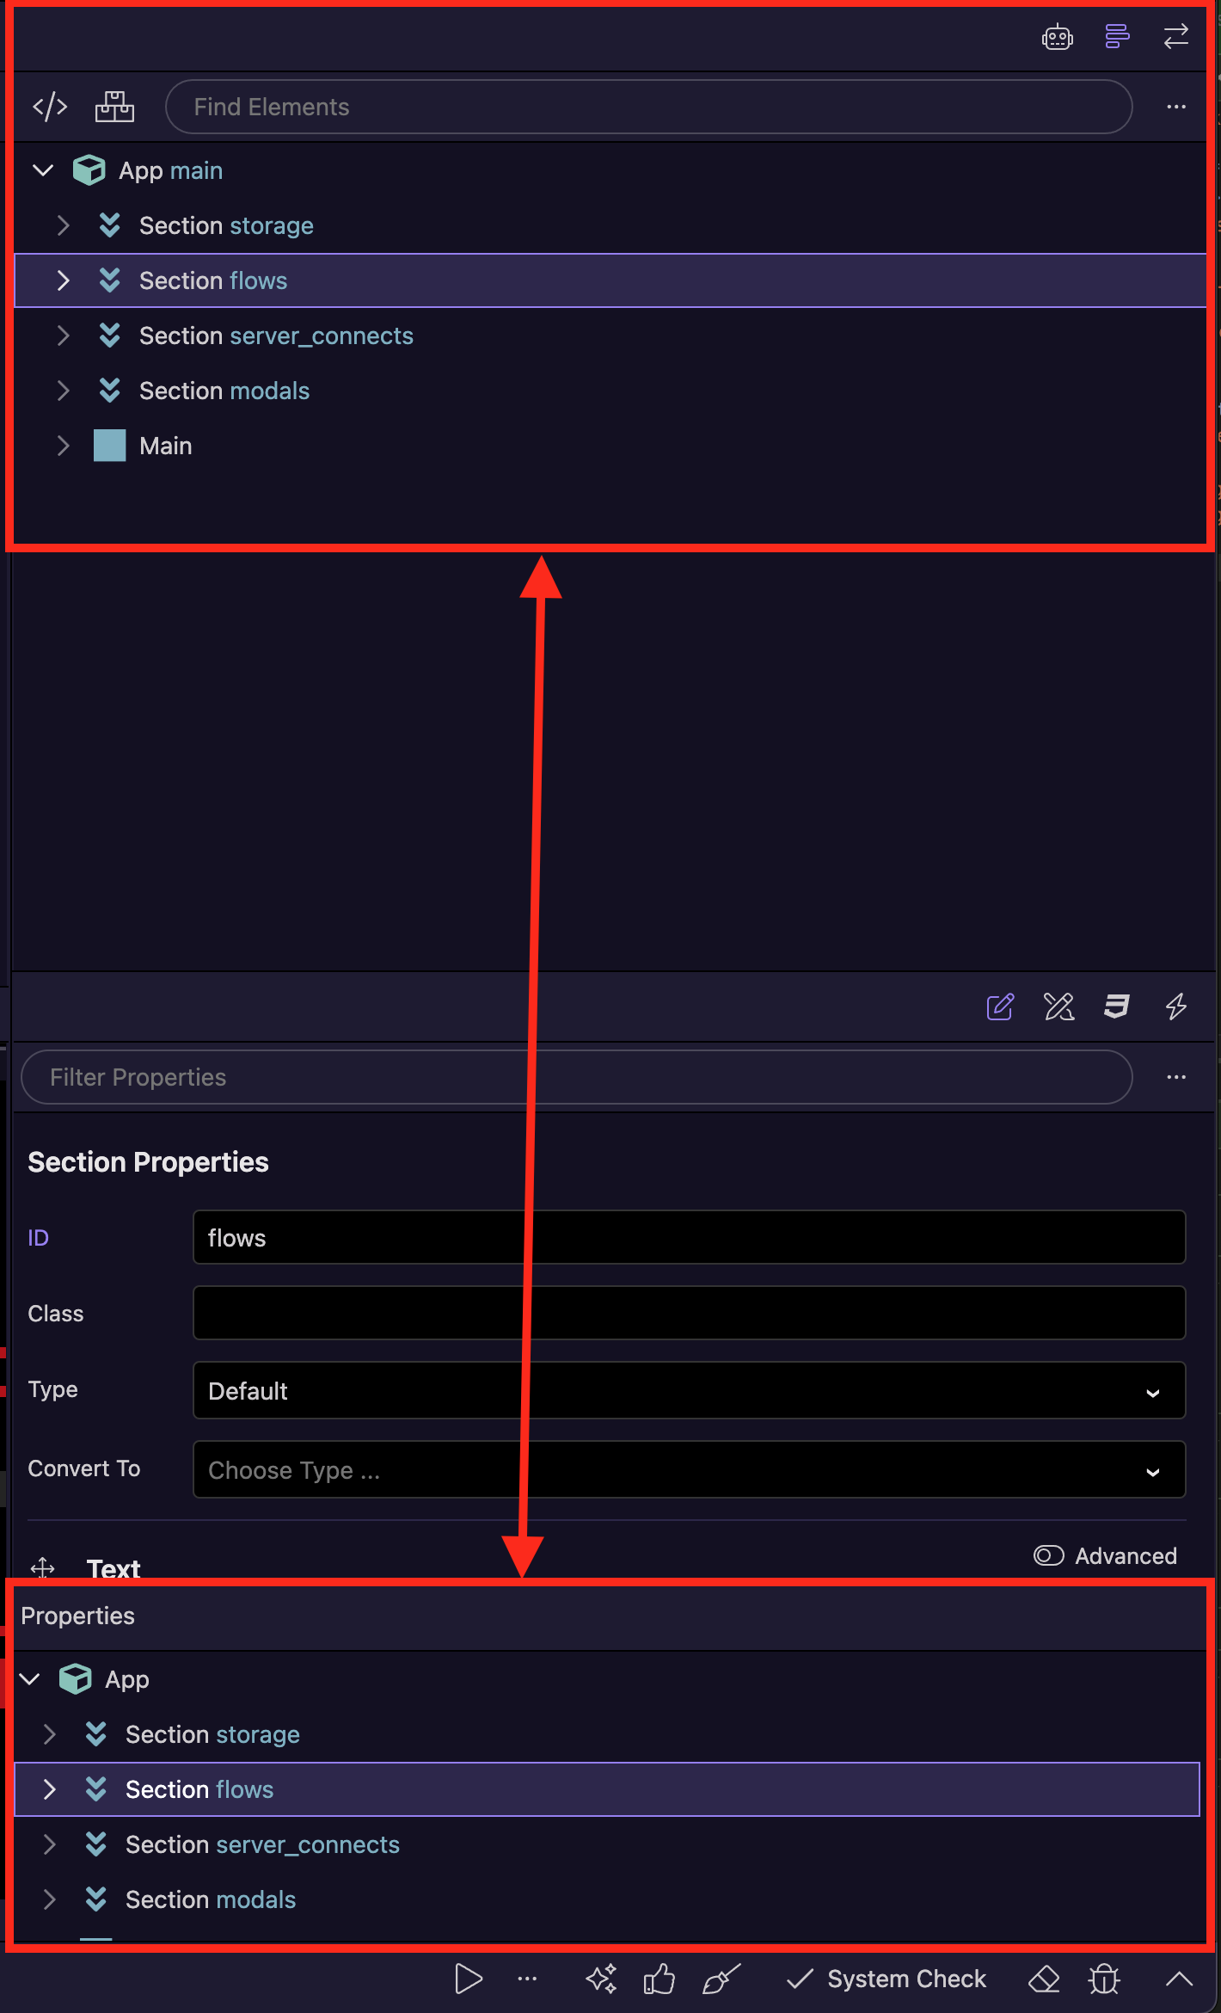Viewport: 1221px width, 2013px height.
Task: Collapse the App main tree node
Action: 43,170
